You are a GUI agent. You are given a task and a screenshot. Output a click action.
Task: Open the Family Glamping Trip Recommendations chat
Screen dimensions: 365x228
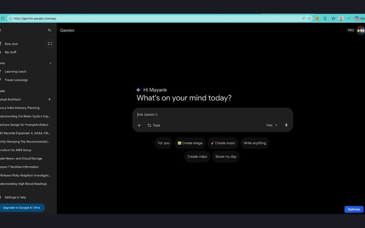click(x=25, y=142)
